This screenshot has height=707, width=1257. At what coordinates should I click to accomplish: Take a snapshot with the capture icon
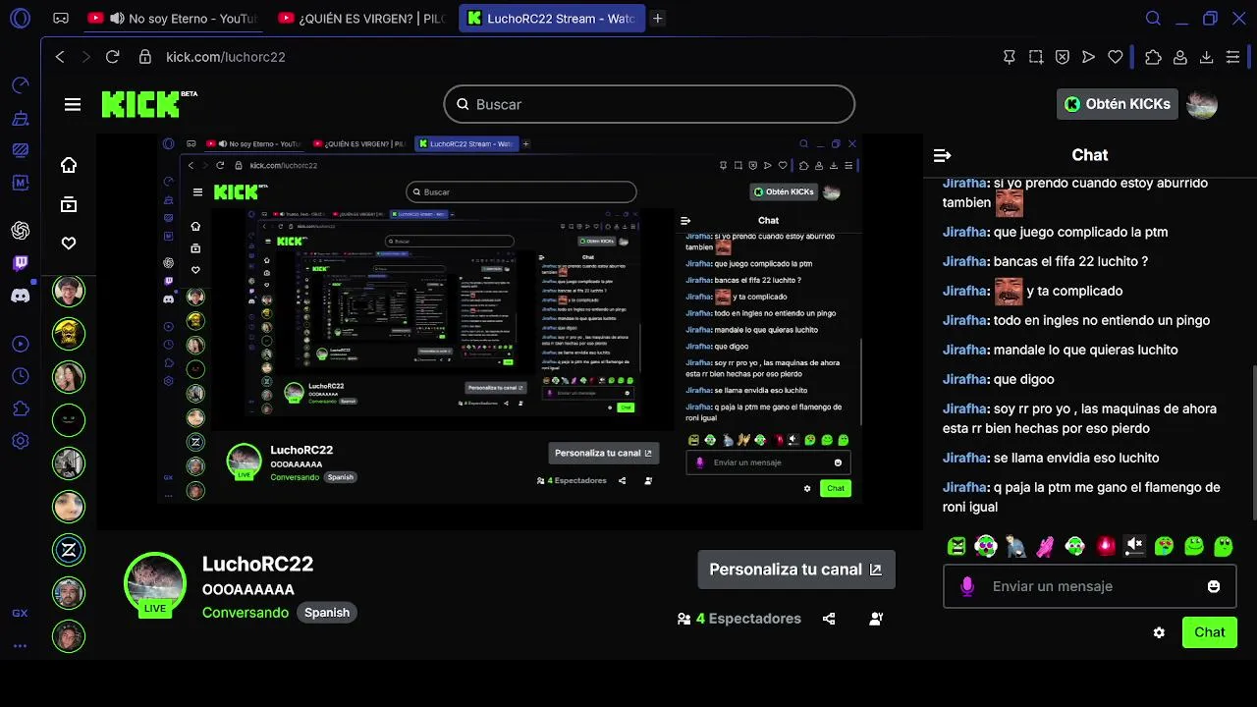tap(1036, 57)
